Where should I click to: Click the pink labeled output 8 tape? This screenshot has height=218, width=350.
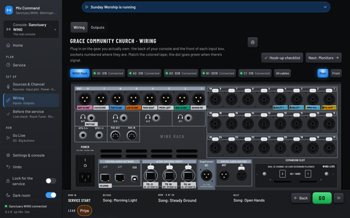tap(85, 108)
